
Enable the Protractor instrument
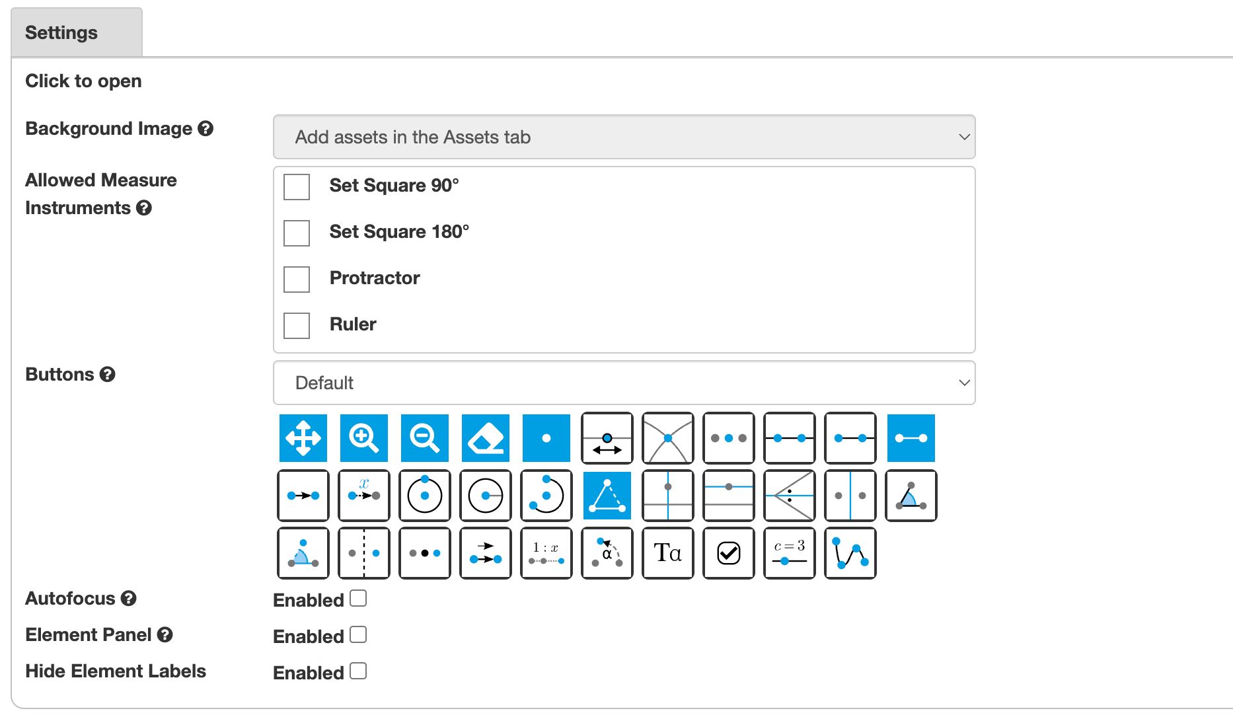(x=296, y=280)
